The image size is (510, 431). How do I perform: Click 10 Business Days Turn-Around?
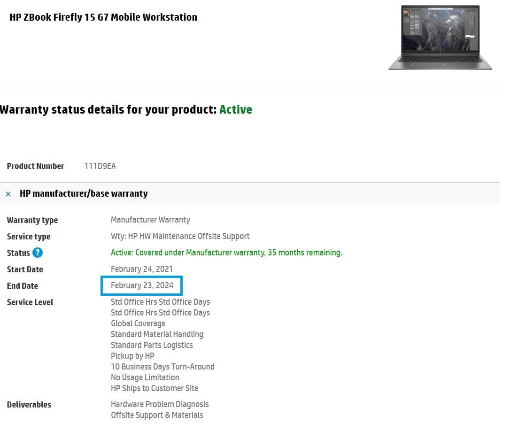(162, 367)
